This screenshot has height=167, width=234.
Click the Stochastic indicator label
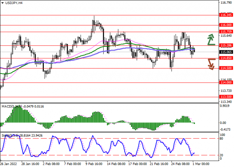pos(22,136)
